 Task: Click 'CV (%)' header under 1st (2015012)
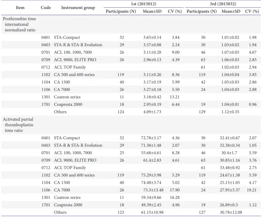[175, 11]
